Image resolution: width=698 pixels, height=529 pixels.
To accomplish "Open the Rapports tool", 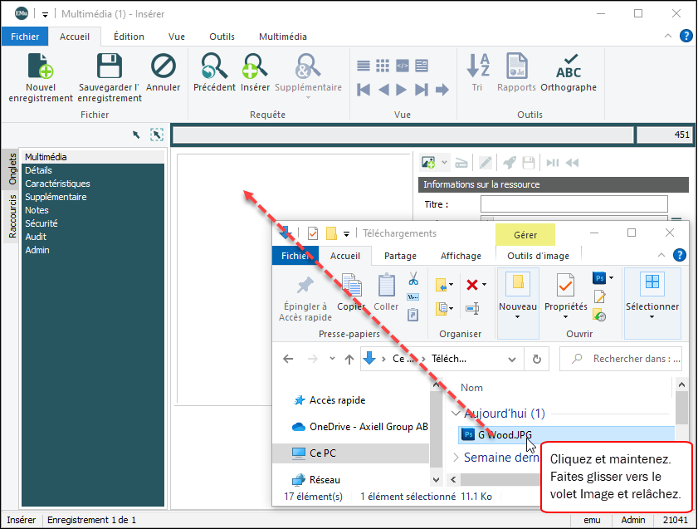I will (x=516, y=68).
